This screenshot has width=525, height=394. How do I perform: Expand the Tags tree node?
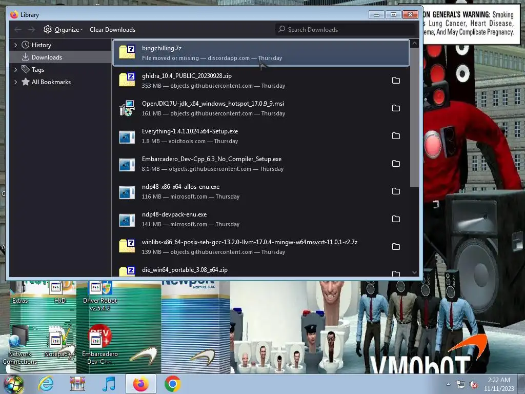tap(15, 70)
